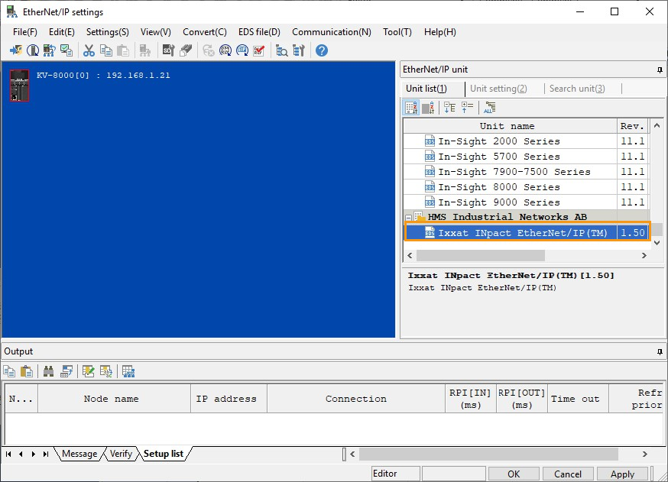
Task: Sort unit list alphabetically with A-Z icon
Action: click(410, 107)
